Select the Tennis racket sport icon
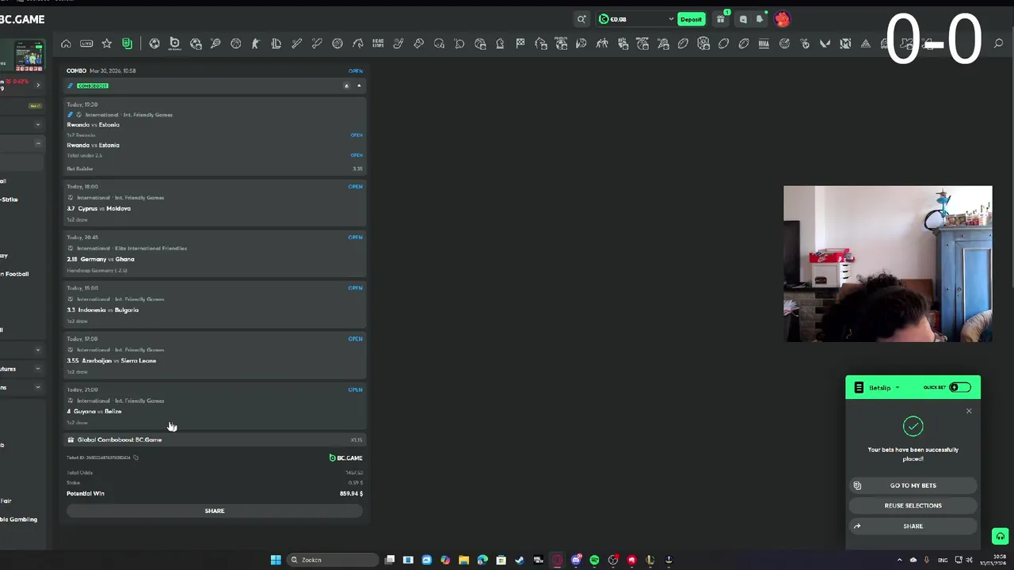Screen dimensions: 1014x570 coord(215,44)
